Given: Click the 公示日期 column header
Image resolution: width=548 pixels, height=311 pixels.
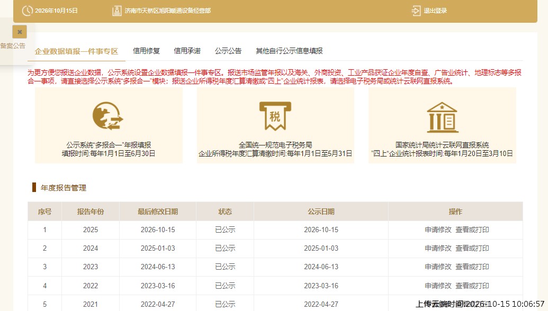Looking at the screenshot, I should pyautogui.click(x=321, y=212).
